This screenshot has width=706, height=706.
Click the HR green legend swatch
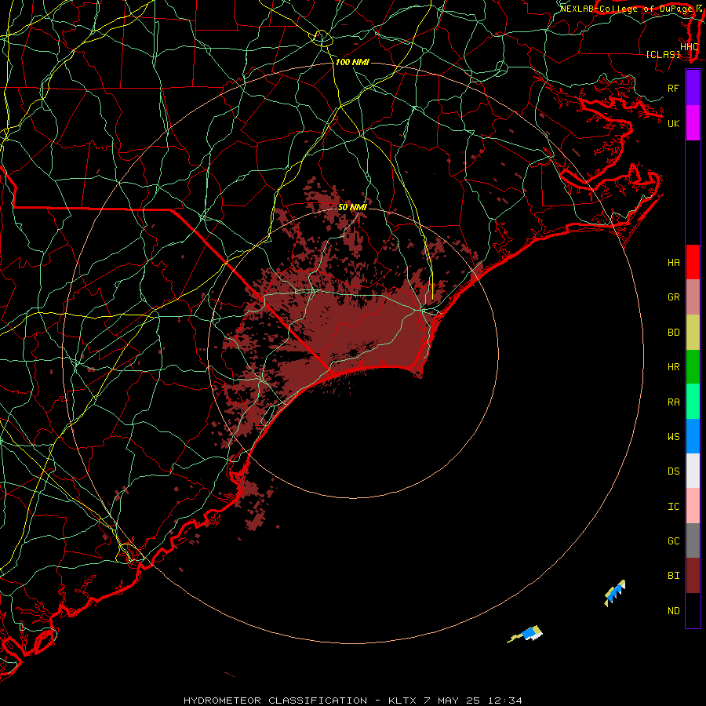pyautogui.click(x=693, y=367)
